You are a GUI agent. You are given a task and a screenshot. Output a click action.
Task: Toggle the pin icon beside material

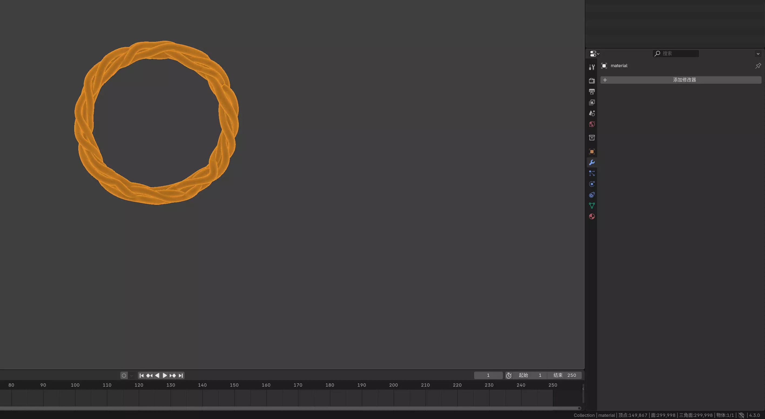click(x=758, y=66)
